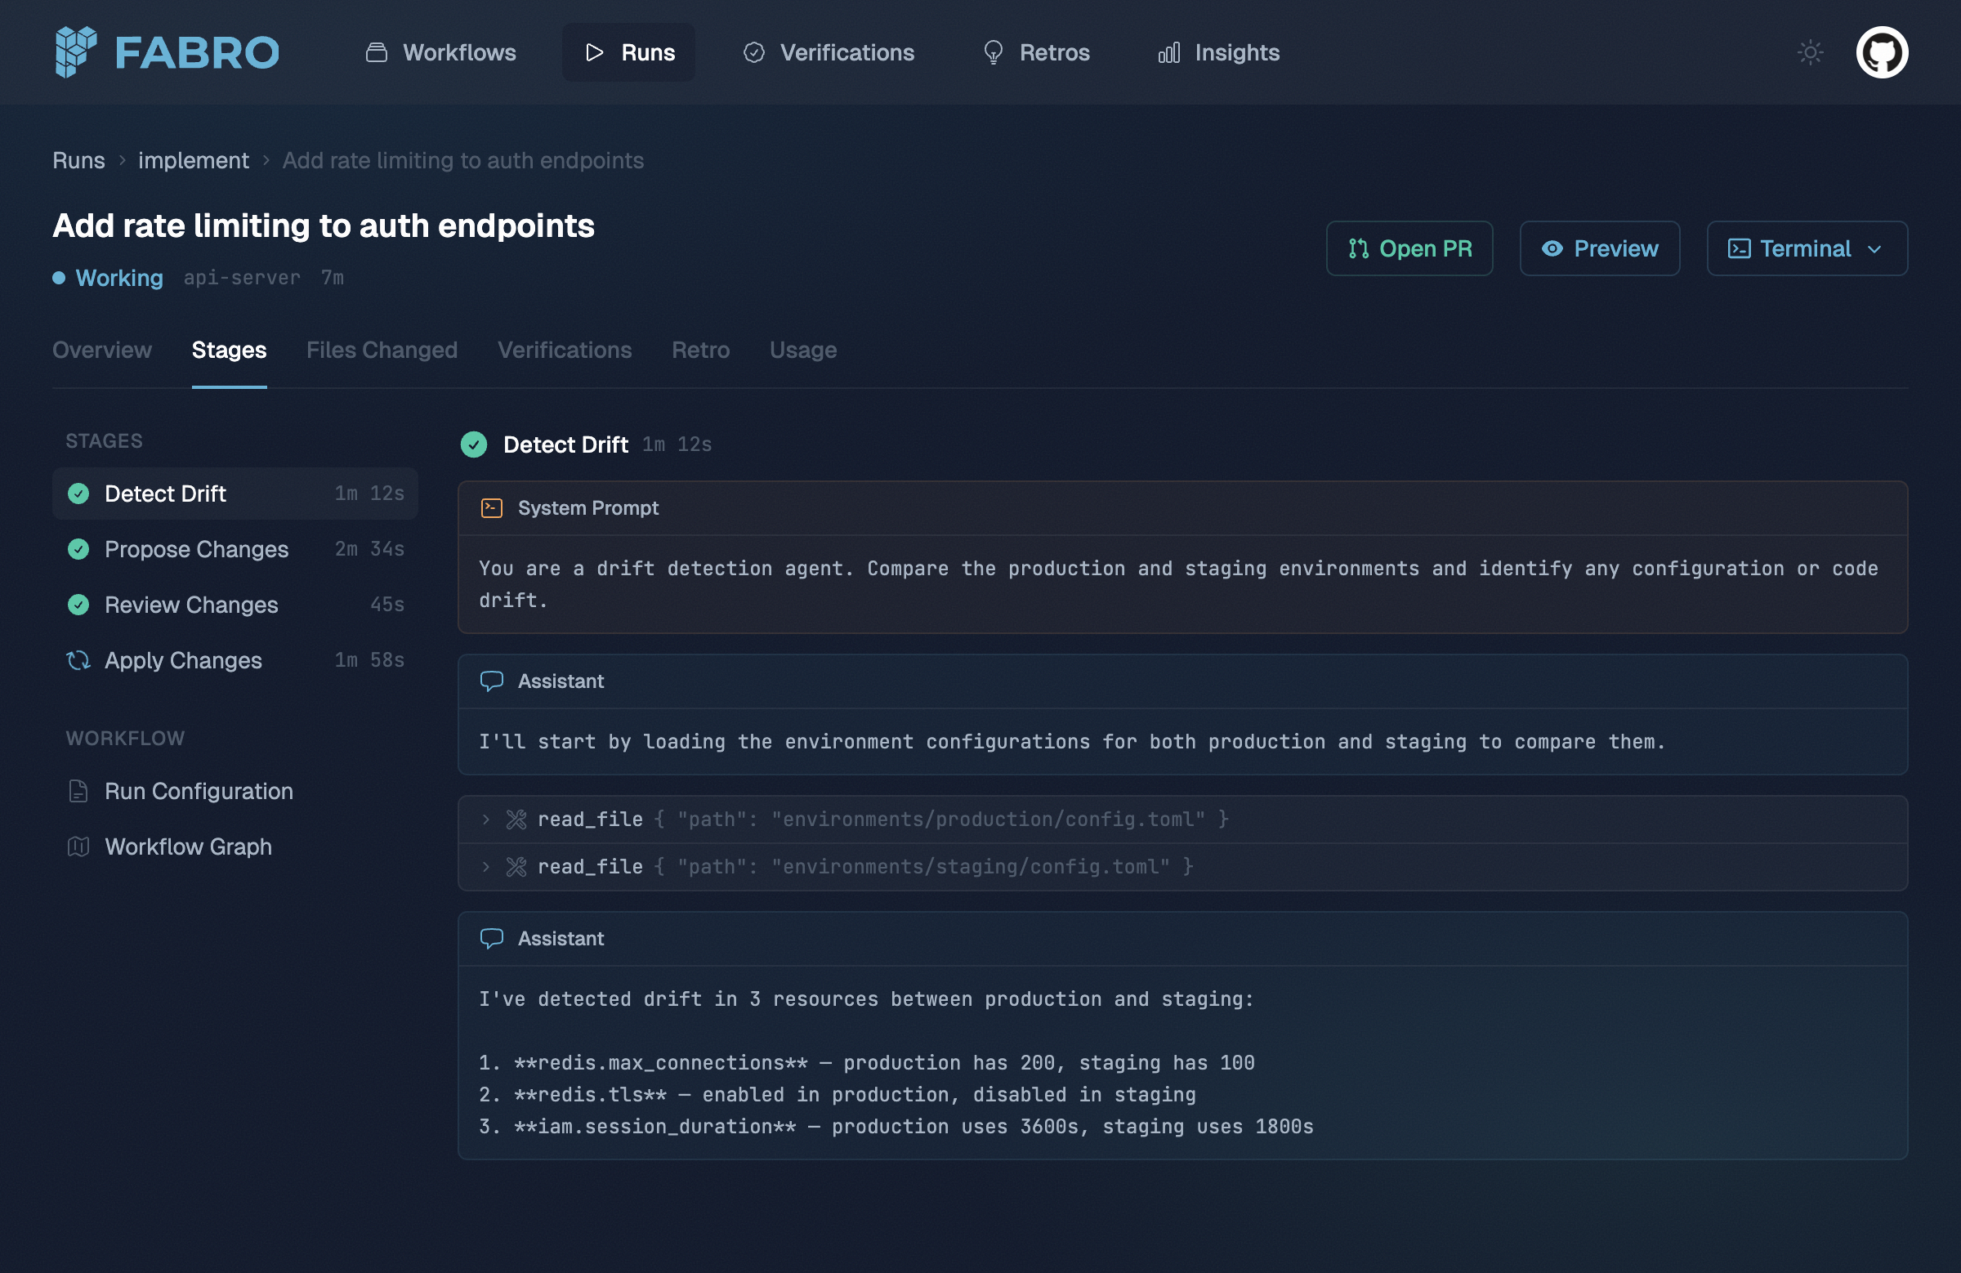Click the Assistant chat bubble icon
The height and width of the screenshot is (1273, 1961).
491,681
